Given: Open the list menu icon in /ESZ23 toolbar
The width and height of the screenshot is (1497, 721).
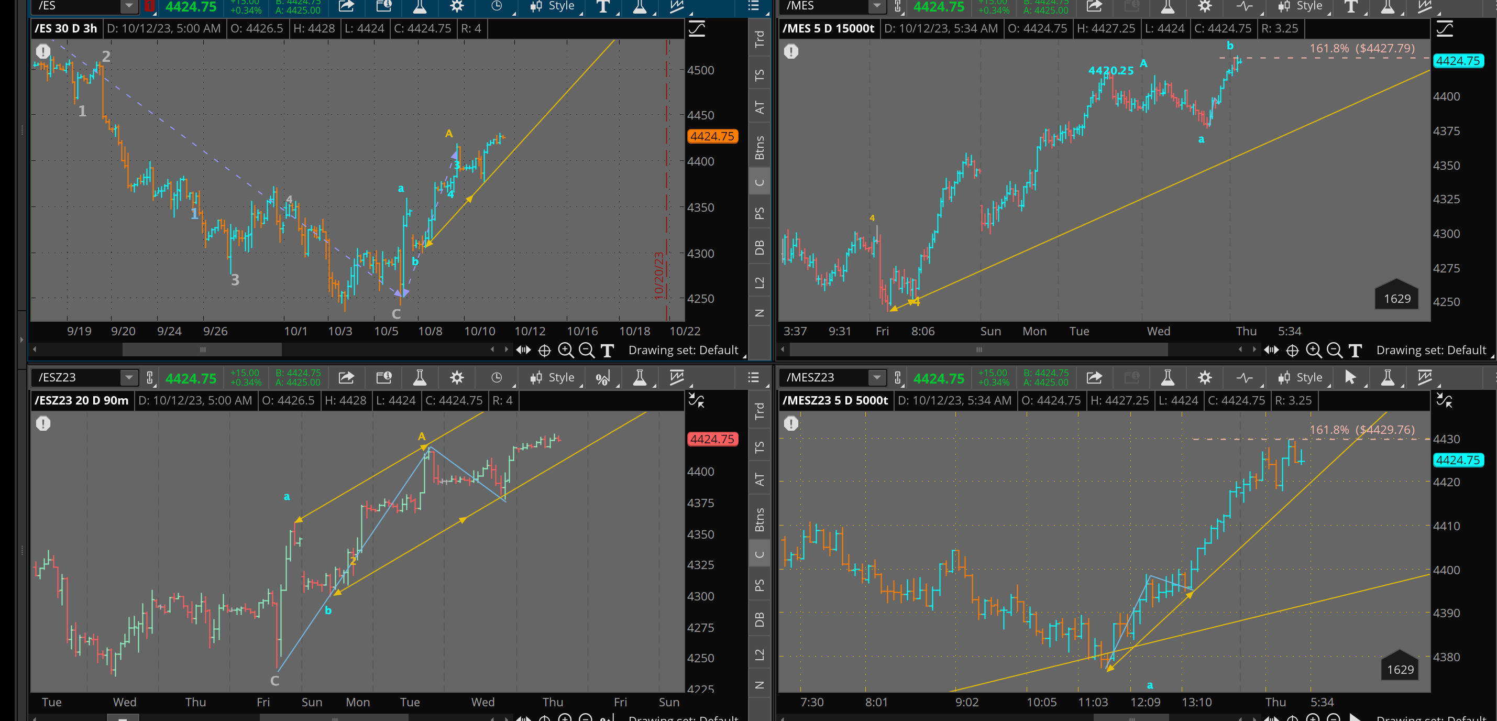Looking at the screenshot, I should (753, 378).
